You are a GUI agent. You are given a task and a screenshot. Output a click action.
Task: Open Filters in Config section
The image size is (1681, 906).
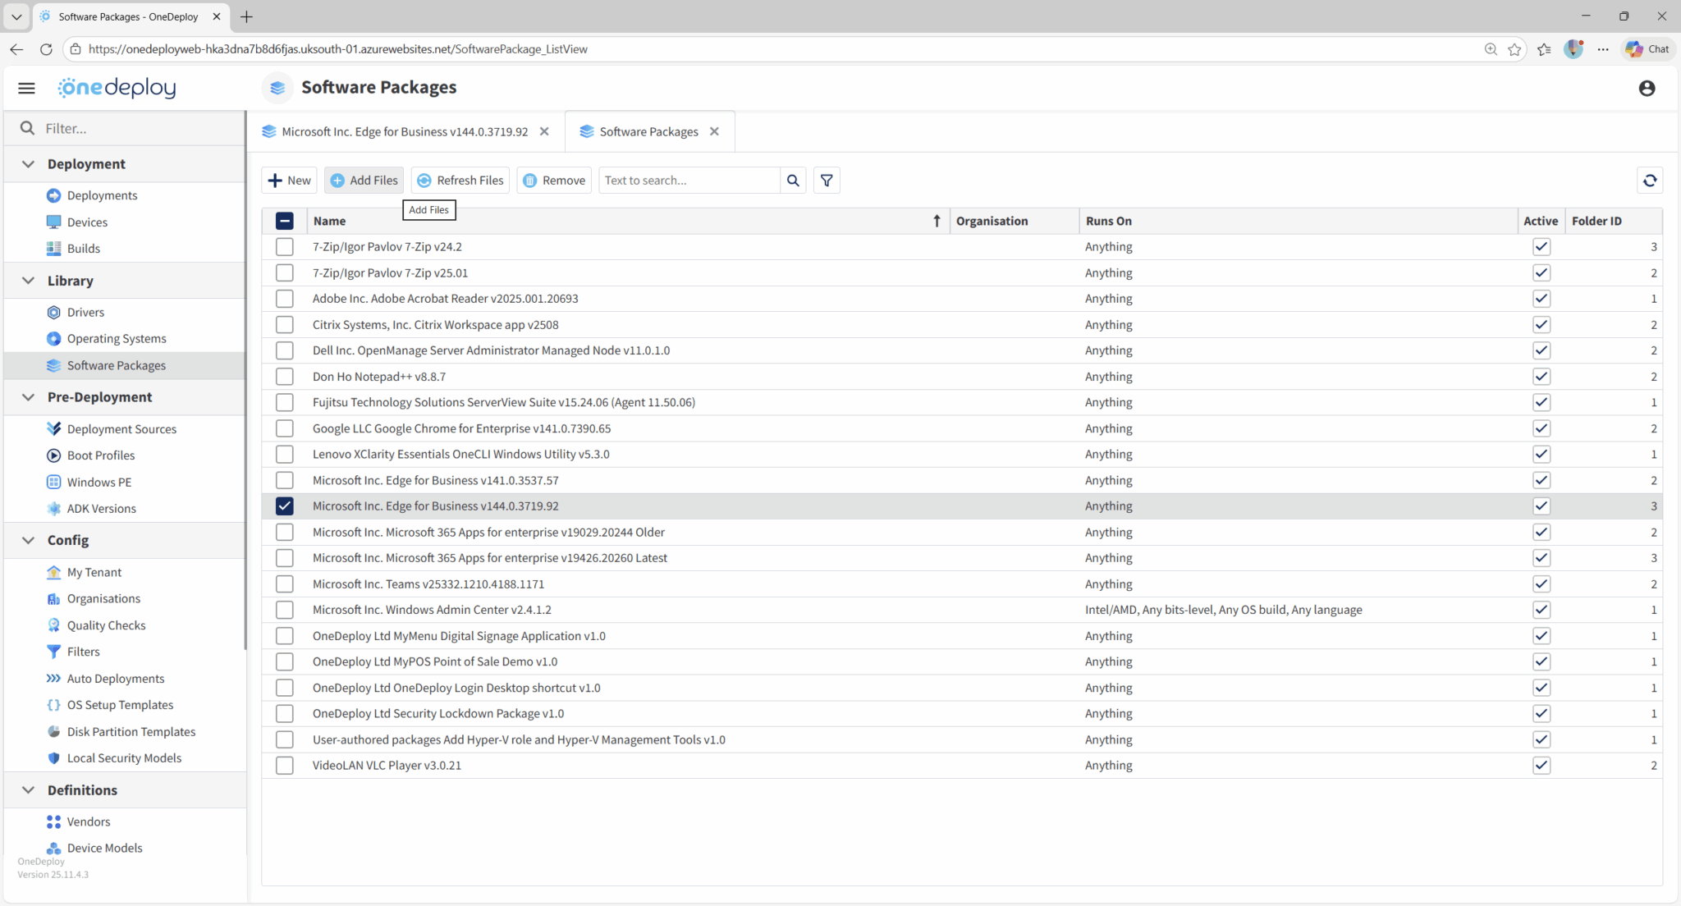coord(83,652)
